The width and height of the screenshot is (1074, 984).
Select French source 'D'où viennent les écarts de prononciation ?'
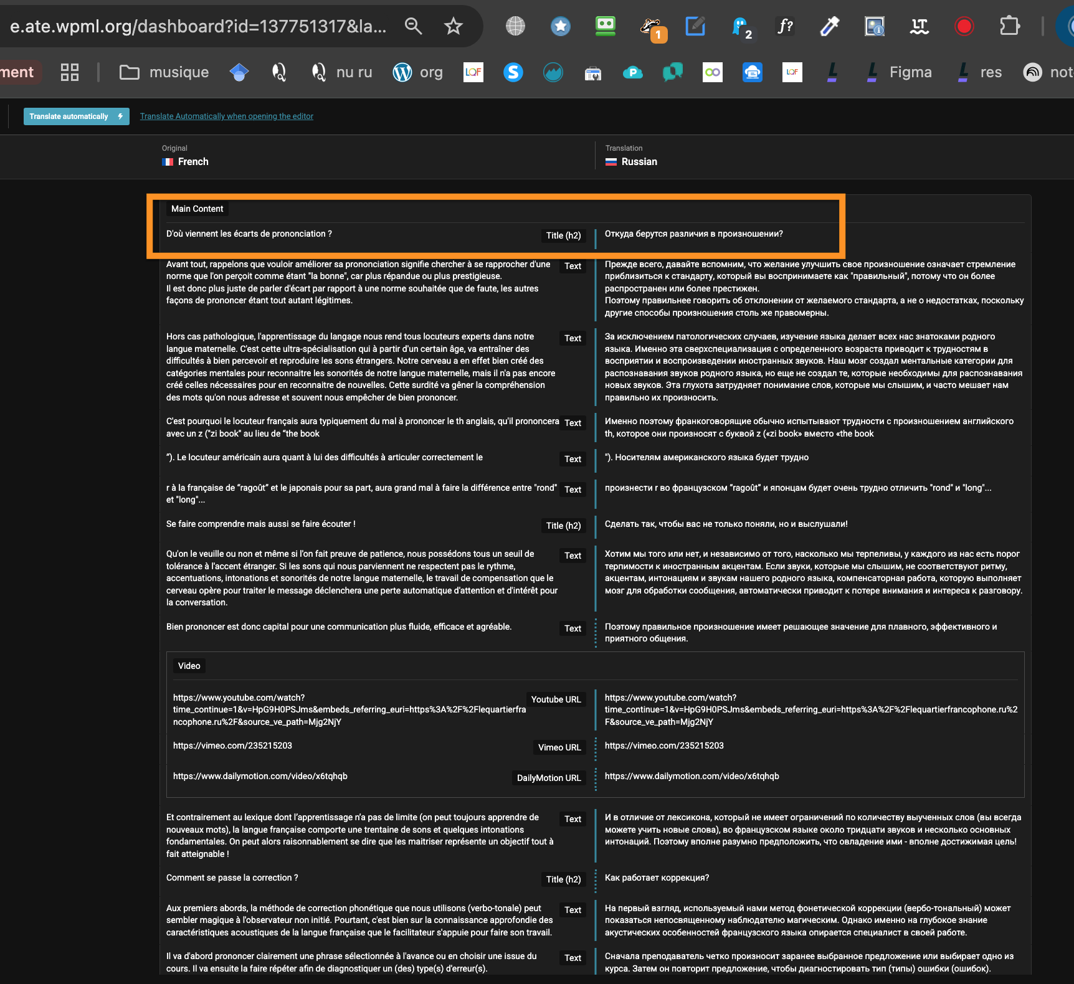tap(249, 234)
